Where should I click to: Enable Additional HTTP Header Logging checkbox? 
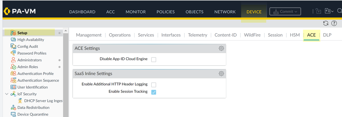click(x=154, y=85)
